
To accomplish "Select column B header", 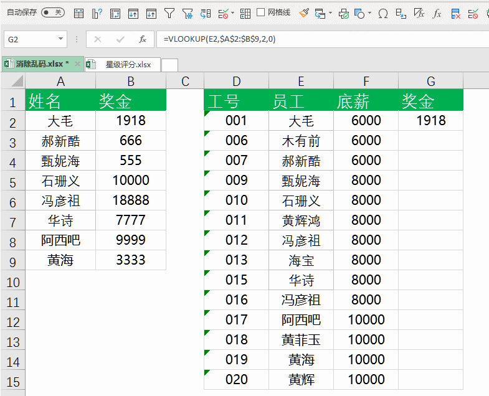I will 131,81.
